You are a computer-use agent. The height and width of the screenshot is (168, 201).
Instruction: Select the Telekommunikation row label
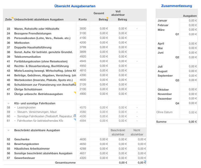point(27,57)
